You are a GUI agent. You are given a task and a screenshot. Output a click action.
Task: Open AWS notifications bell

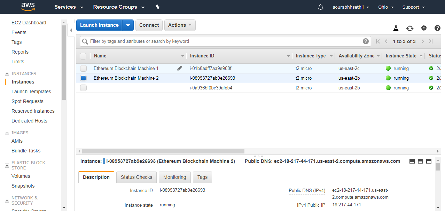(320, 7)
